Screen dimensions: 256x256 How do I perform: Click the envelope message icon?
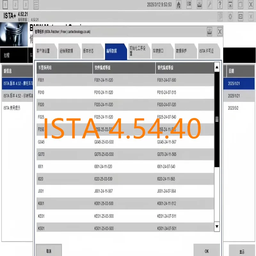(241, 15)
